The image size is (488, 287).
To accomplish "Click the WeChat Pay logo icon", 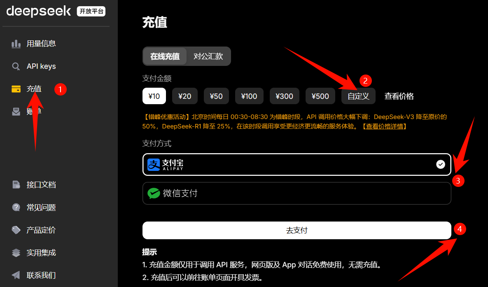I will click(154, 193).
